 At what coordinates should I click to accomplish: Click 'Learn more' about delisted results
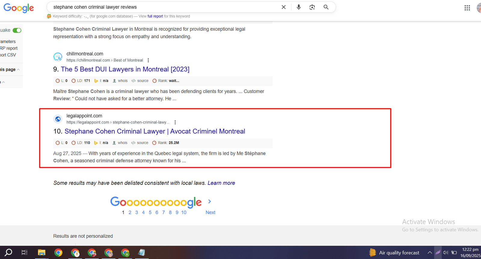point(221,183)
